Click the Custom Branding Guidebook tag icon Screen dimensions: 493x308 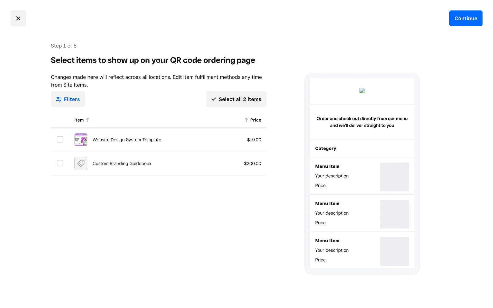click(x=81, y=163)
